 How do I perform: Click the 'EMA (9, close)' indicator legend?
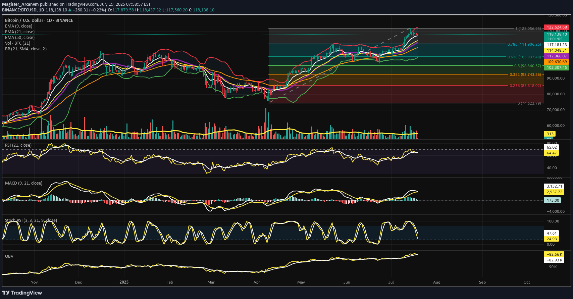(x=18, y=26)
